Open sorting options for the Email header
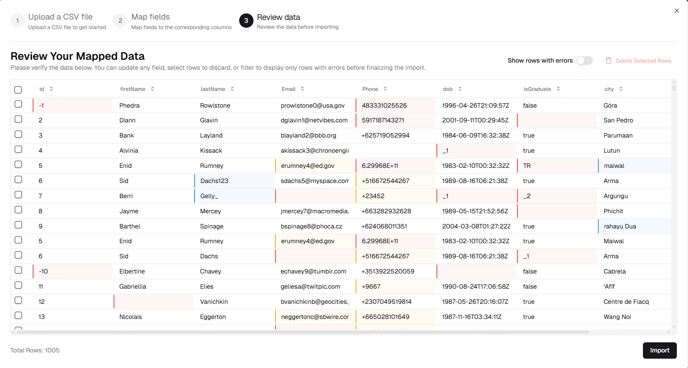The height and width of the screenshot is (368, 688). pyautogui.click(x=302, y=89)
